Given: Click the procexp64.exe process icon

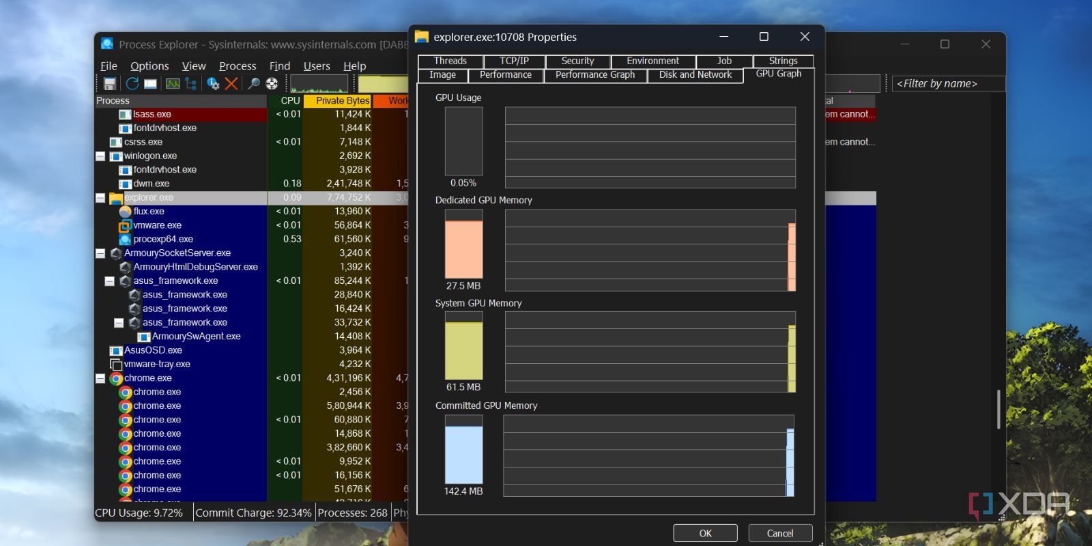Looking at the screenshot, I should click(x=125, y=239).
